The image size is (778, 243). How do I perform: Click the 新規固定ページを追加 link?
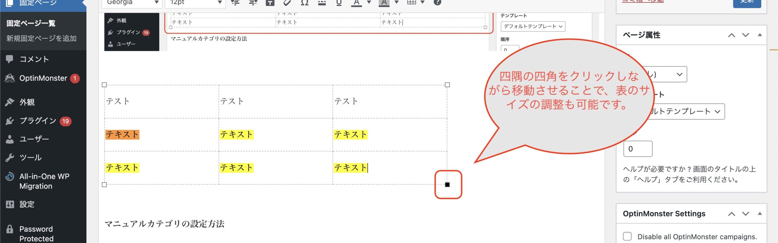pyautogui.click(x=41, y=39)
